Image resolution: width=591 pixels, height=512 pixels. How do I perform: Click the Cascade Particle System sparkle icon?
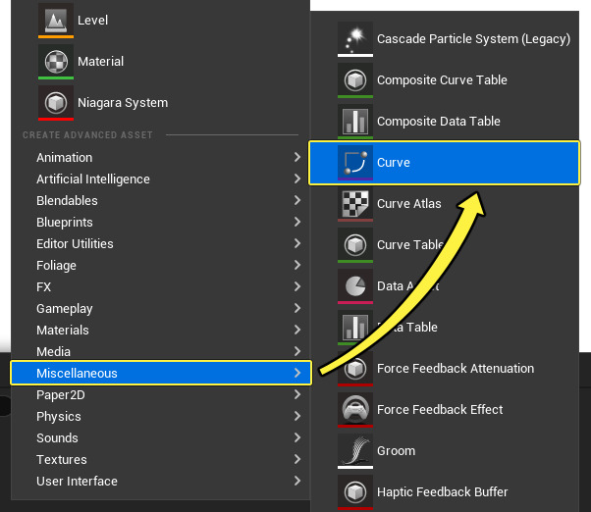click(x=355, y=39)
